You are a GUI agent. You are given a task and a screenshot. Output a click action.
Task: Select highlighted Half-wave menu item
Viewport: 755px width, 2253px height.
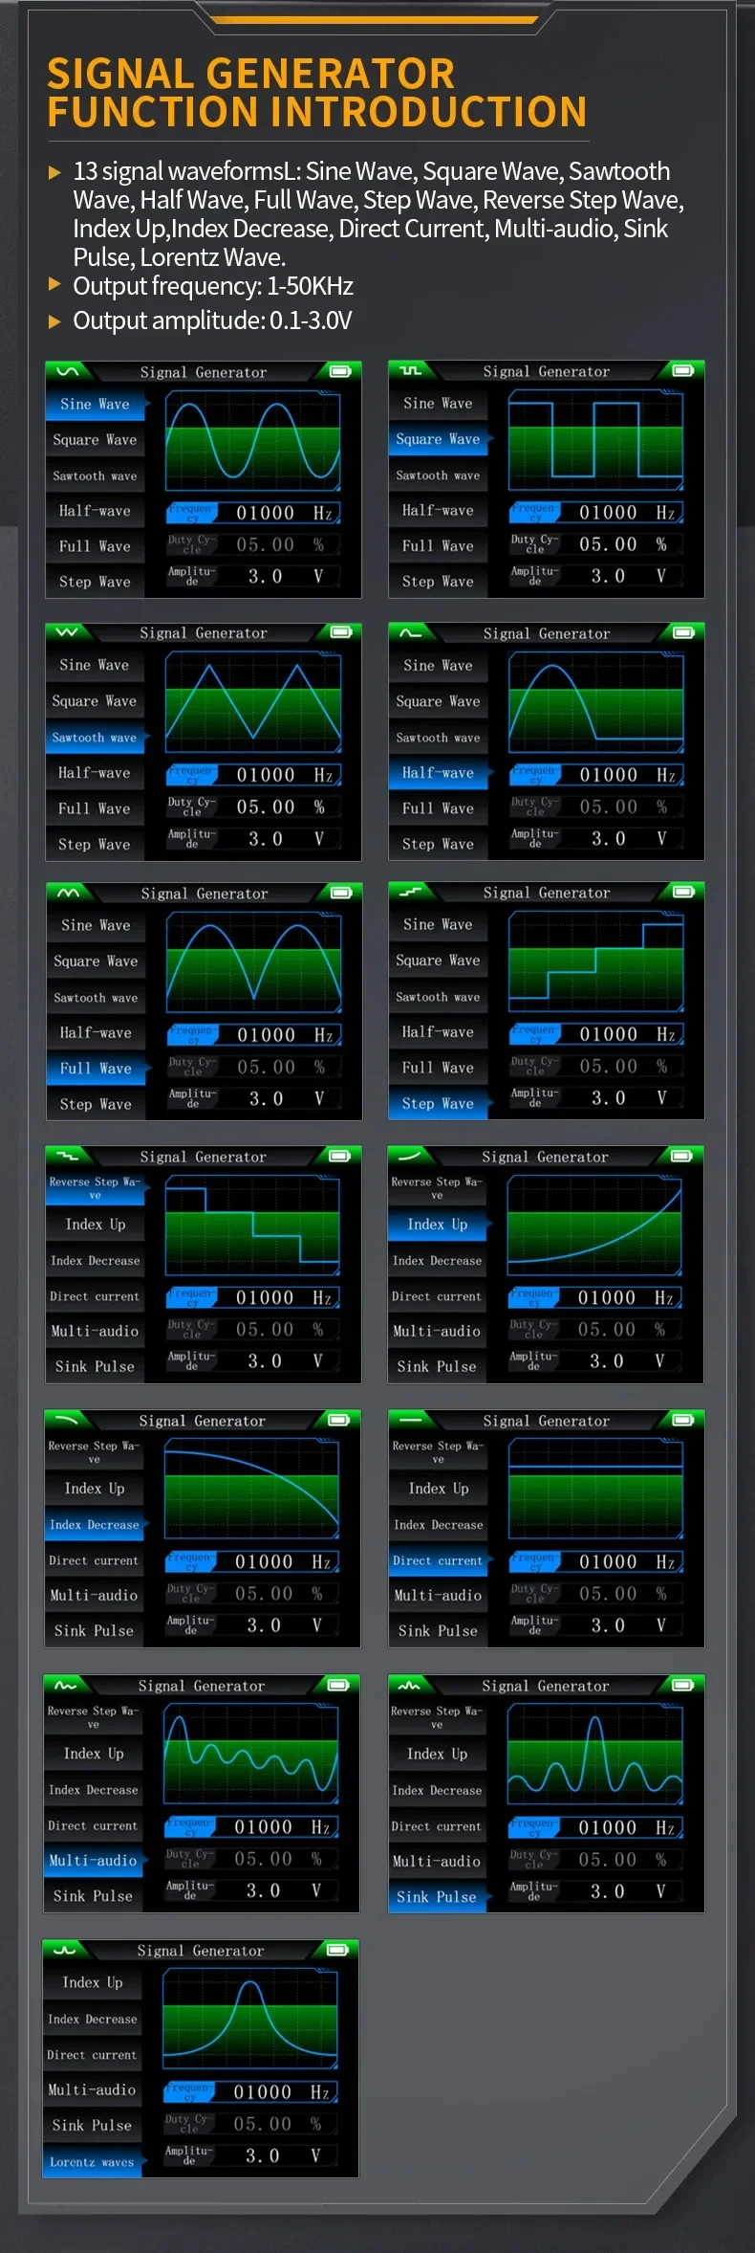point(440,773)
